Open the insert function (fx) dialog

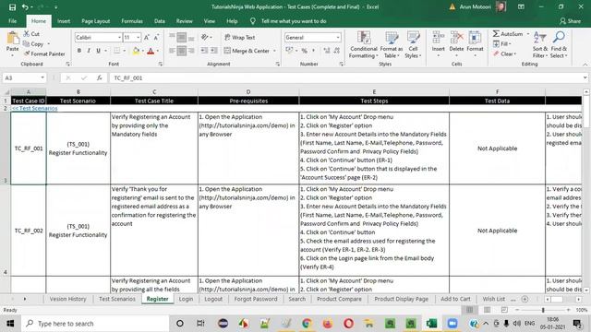[x=99, y=77]
